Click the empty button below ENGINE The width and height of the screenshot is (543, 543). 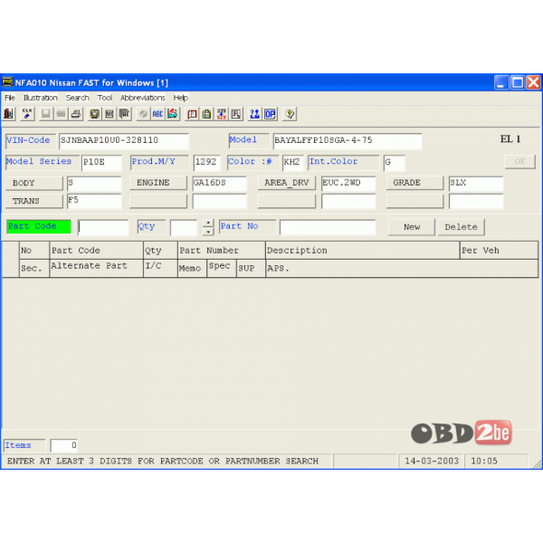[x=157, y=201]
